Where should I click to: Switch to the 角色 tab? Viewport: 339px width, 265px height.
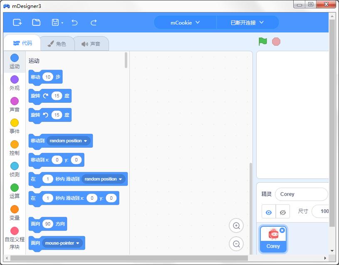click(57, 44)
